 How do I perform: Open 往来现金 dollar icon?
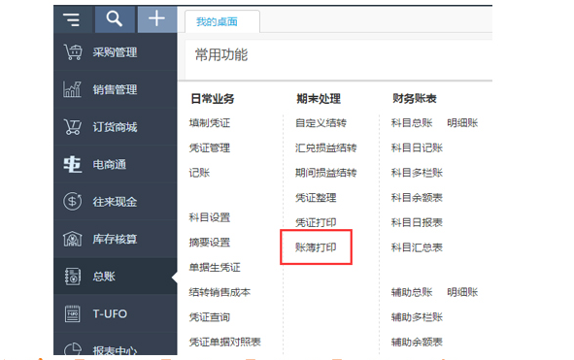tap(73, 202)
